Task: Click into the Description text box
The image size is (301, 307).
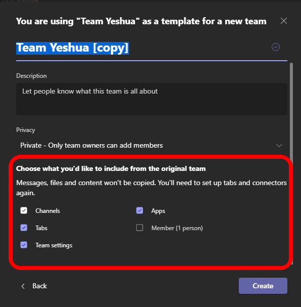Action: (x=152, y=99)
